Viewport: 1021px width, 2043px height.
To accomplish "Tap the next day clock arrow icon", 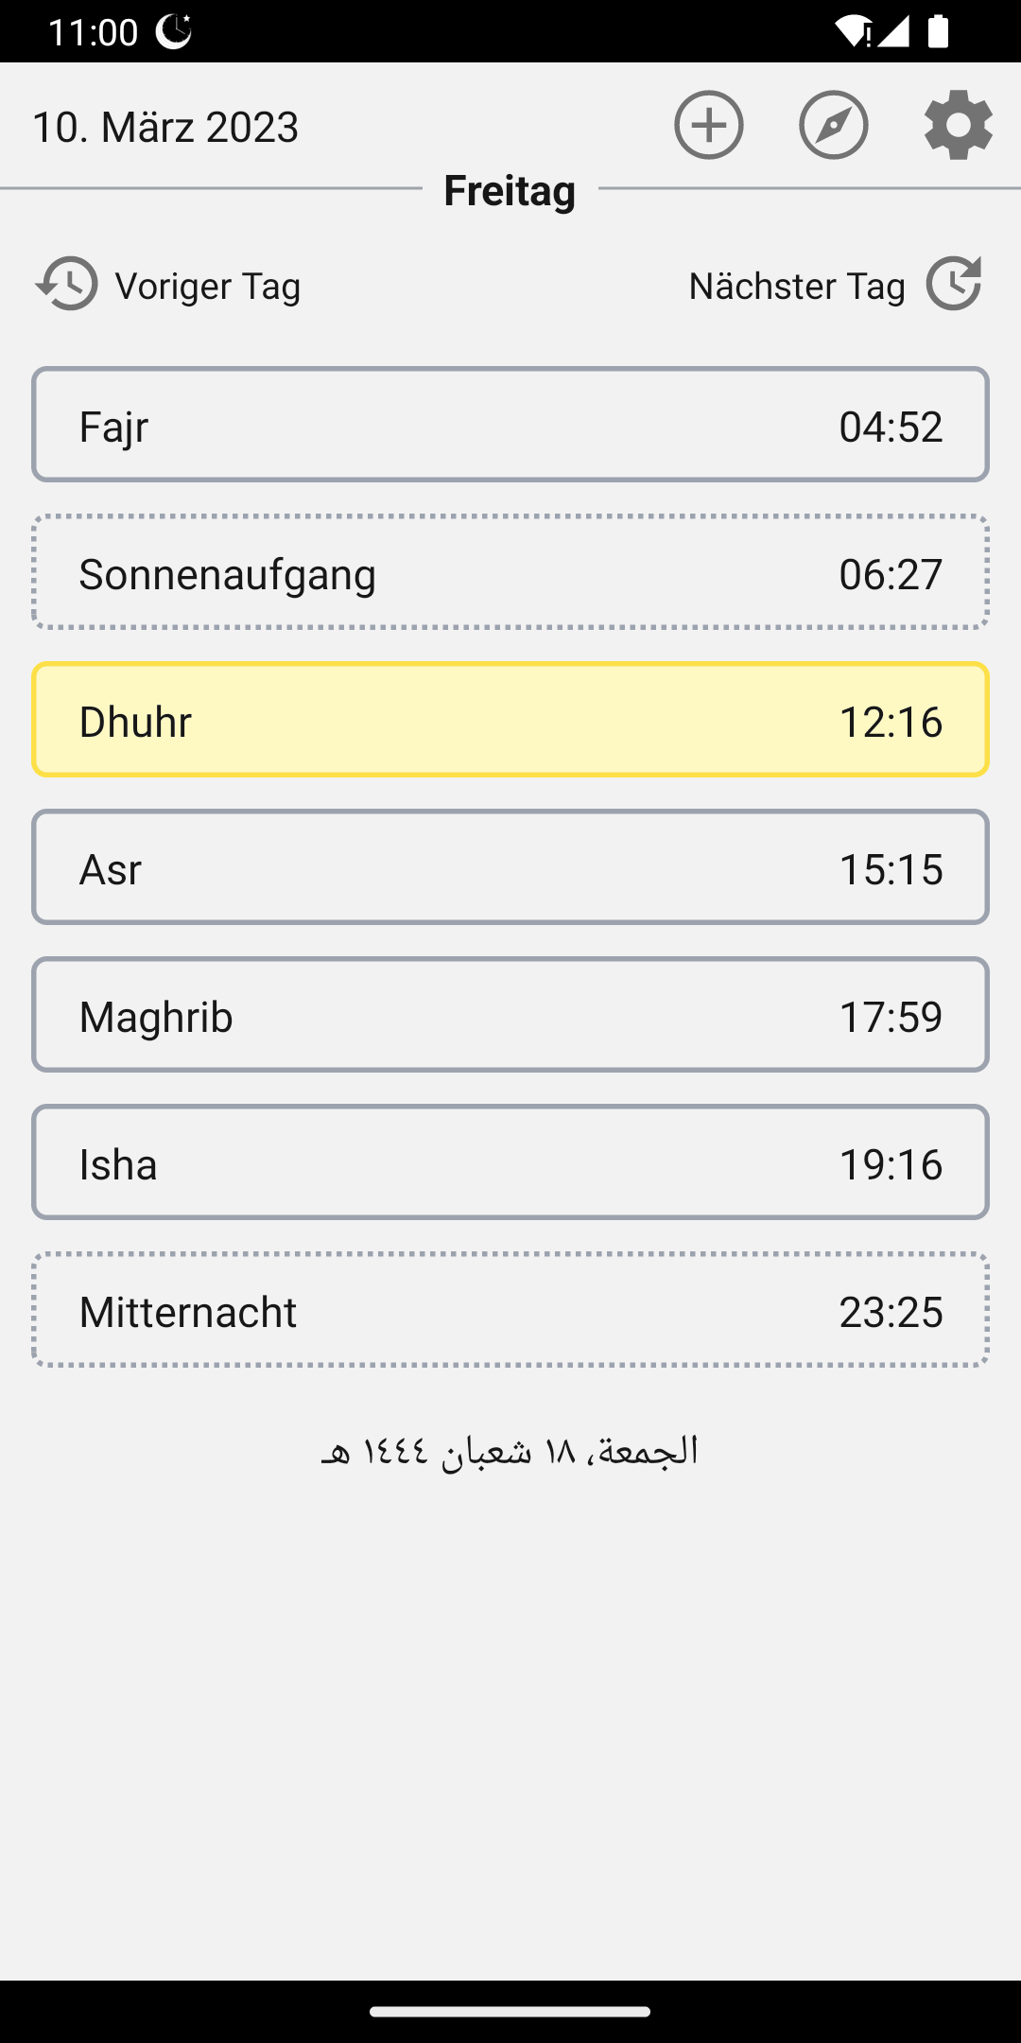I will click(953, 284).
